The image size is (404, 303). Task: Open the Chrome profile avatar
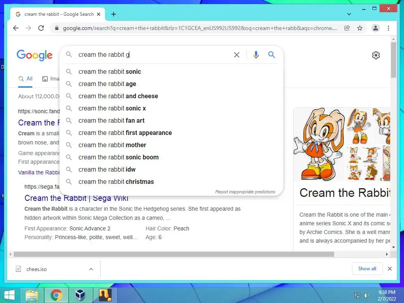coord(376,28)
